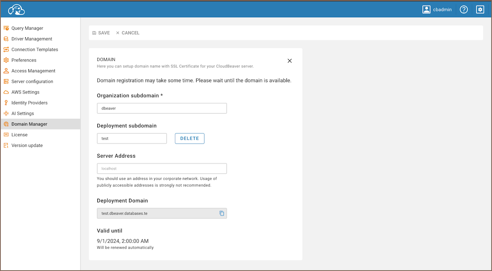This screenshot has height=271, width=492.
Task: Open Driver Management in sidebar
Action: (32, 39)
